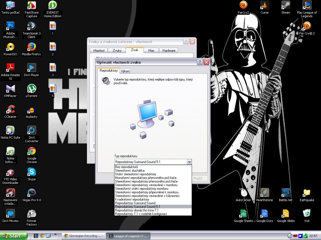Choose Stereofonní sluchátka from the list

[x=130, y=171]
